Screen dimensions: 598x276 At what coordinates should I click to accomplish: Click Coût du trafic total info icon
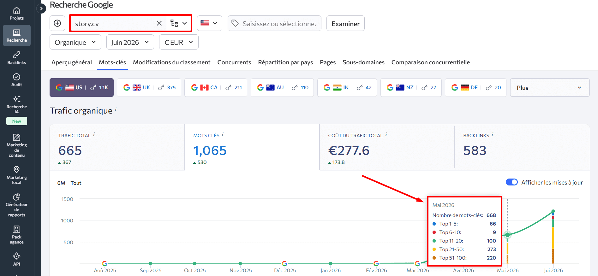[x=386, y=134]
